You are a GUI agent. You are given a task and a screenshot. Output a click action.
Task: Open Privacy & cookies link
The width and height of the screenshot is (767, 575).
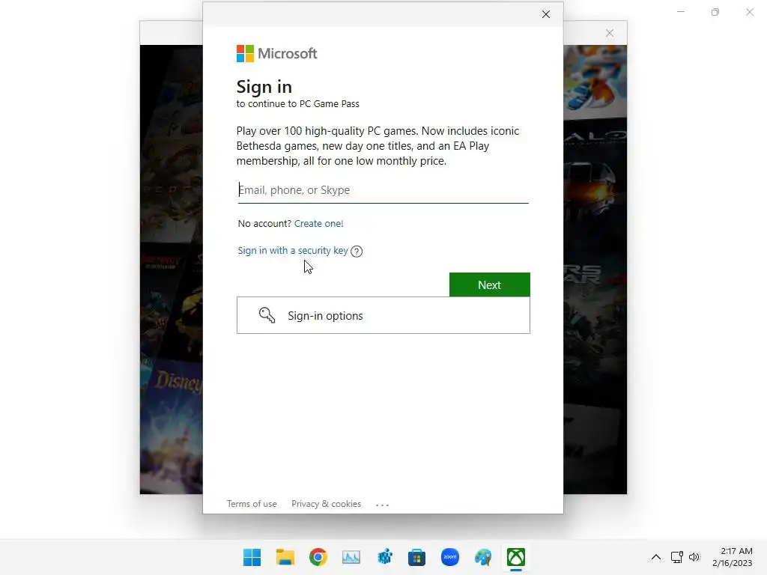(326, 504)
